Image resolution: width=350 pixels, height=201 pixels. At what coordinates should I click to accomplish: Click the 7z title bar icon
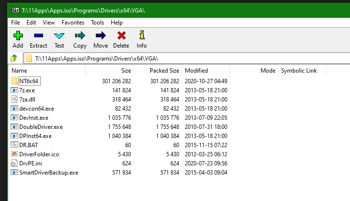point(15,10)
